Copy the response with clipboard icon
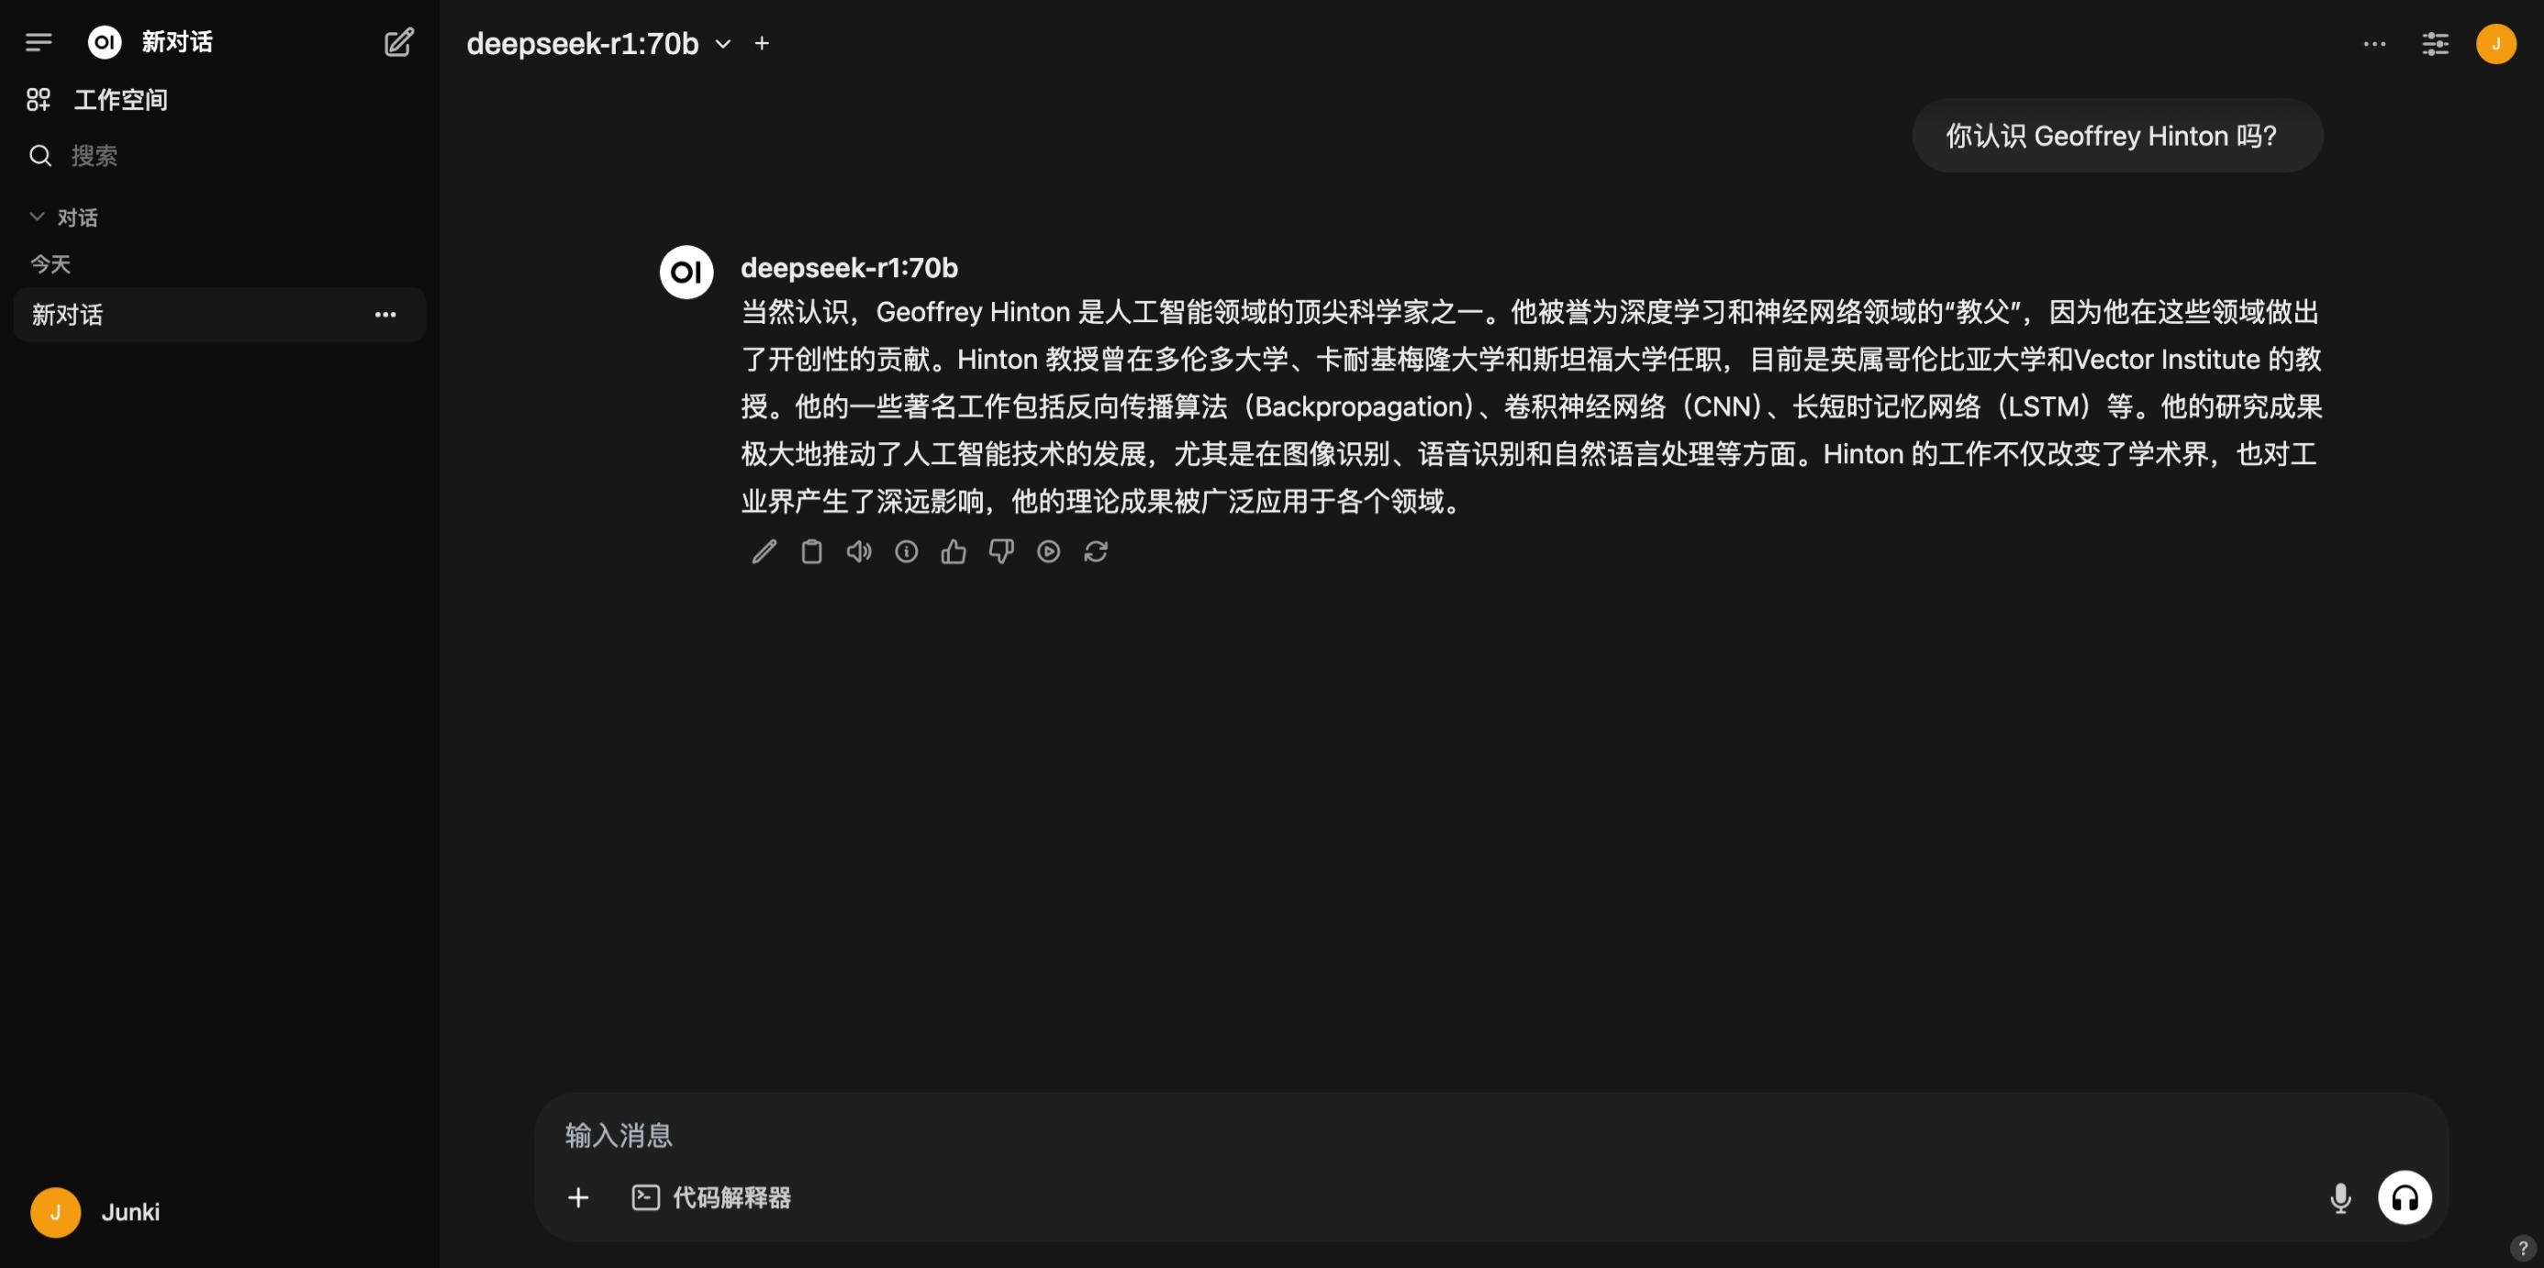This screenshot has width=2544, height=1268. 810,551
